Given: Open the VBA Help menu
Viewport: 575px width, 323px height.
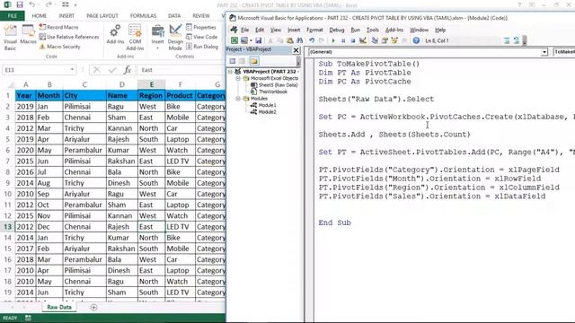Looking at the screenshot, I should click(x=440, y=30).
